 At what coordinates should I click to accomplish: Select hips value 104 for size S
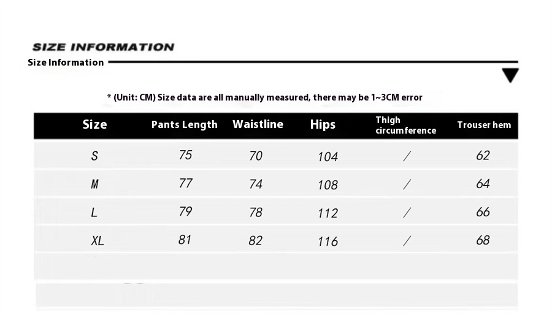pos(328,157)
